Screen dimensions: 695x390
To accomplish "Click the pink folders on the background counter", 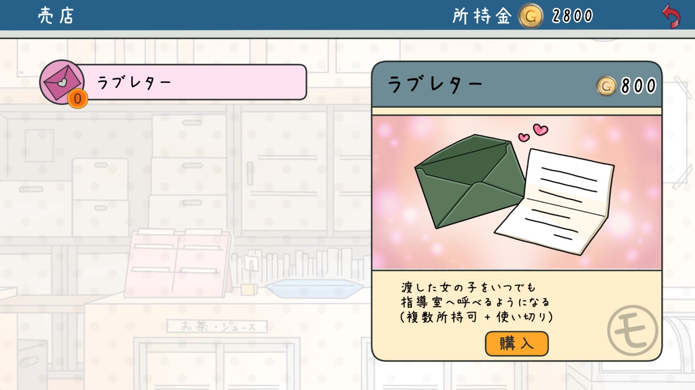I will pos(179,263).
